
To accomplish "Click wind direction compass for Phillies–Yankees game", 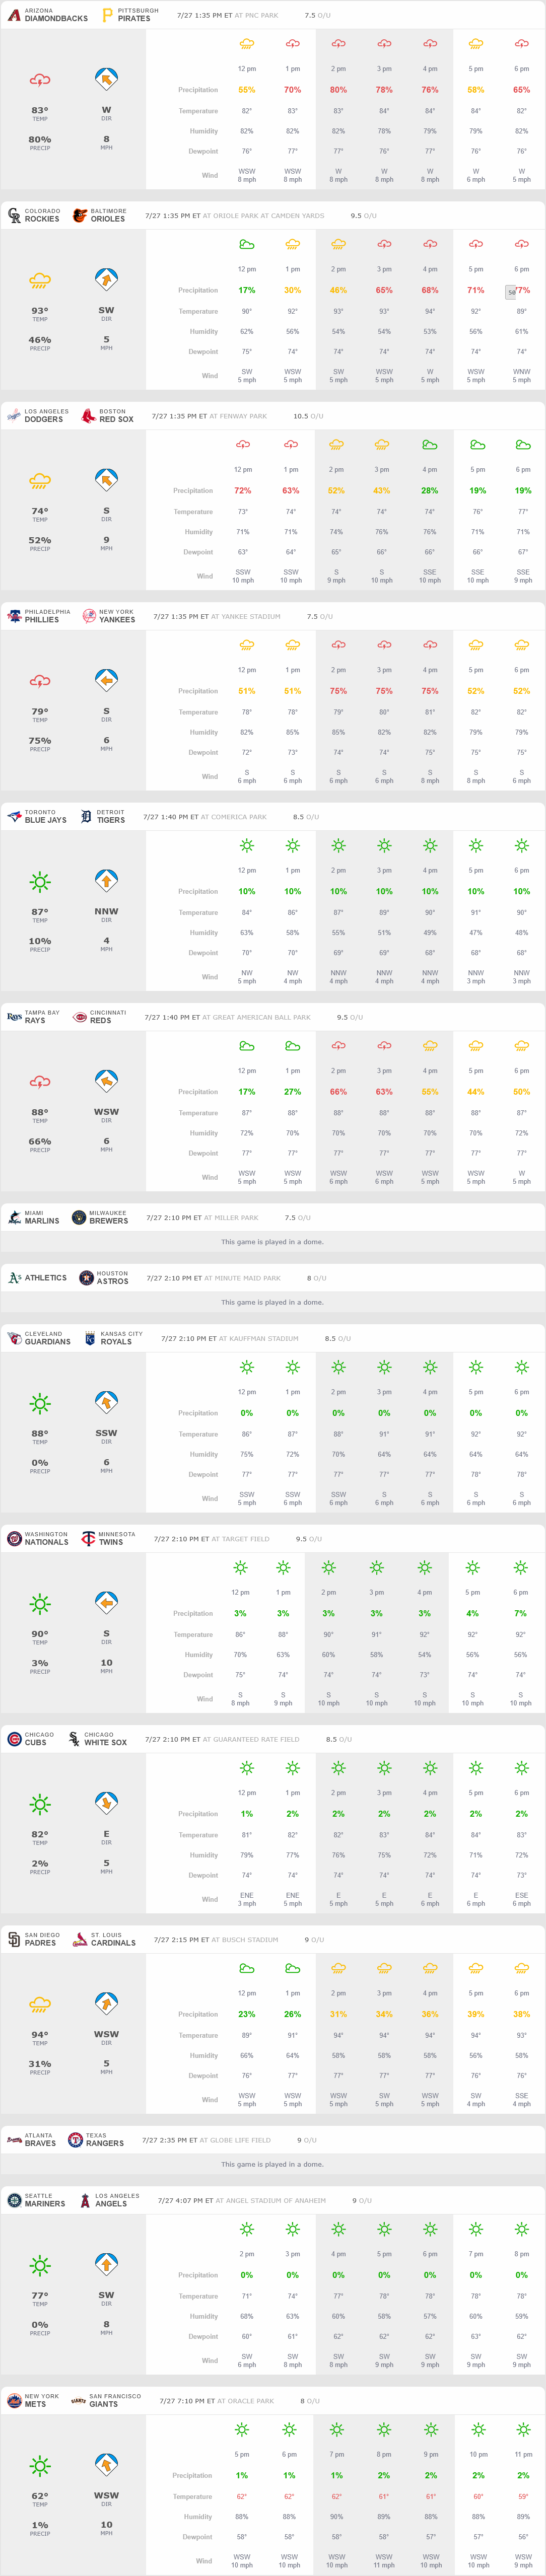I will point(106,680).
